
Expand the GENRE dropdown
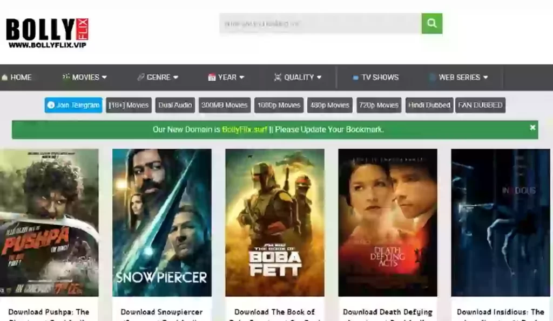[158, 77]
